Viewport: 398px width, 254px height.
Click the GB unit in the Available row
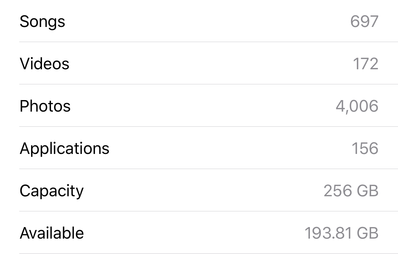(367, 233)
